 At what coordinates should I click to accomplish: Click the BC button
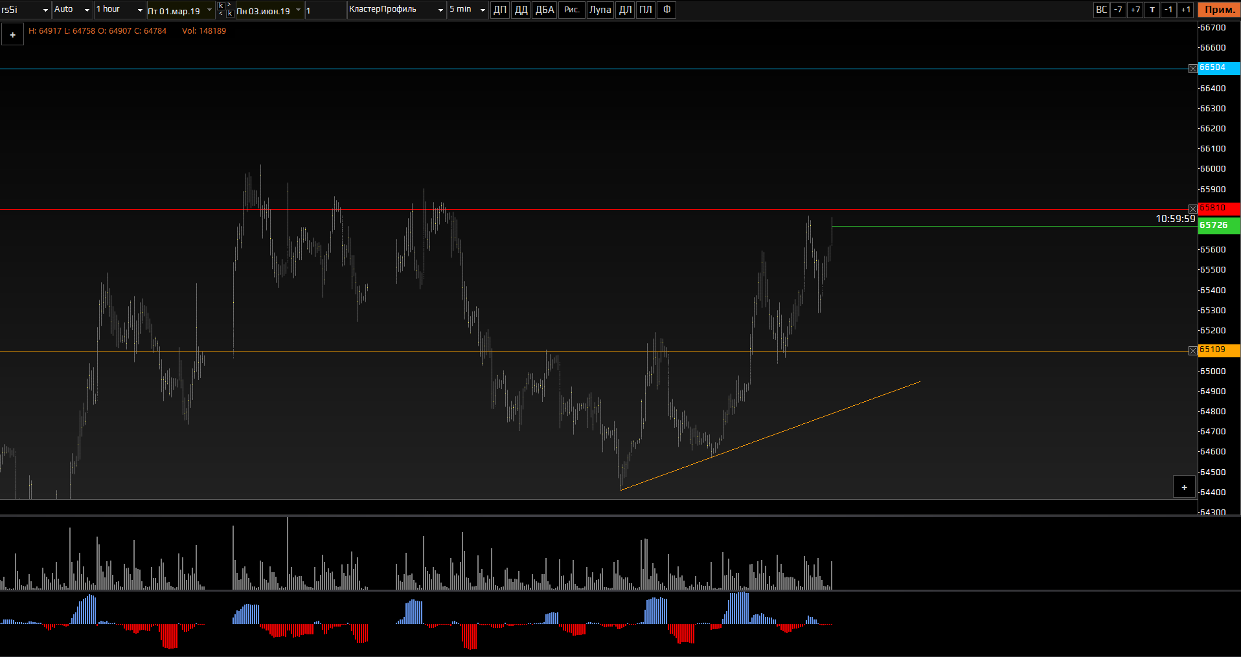pyautogui.click(x=1101, y=10)
